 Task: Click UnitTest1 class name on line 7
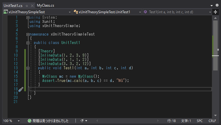[x=71, y=42]
